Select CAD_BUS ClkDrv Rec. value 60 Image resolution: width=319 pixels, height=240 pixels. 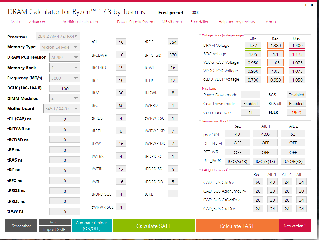point(258,182)
